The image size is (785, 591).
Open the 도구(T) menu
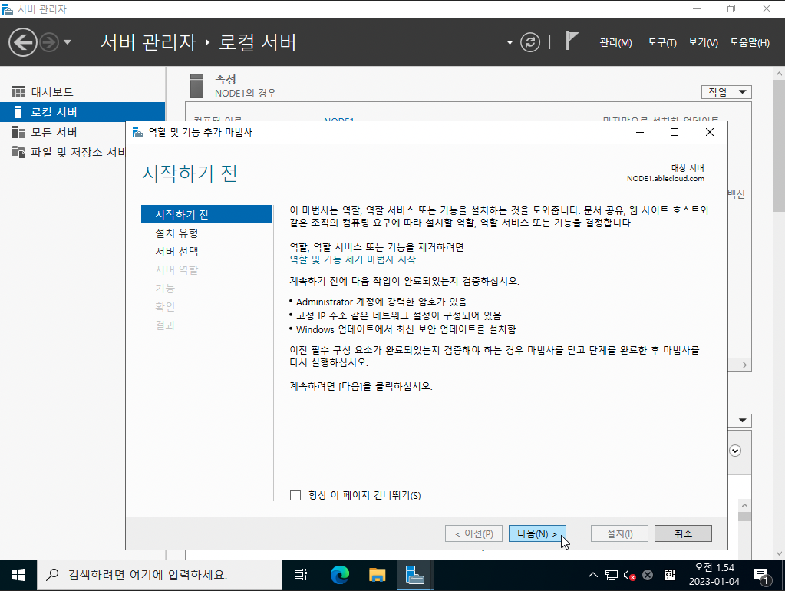[662, 42]
